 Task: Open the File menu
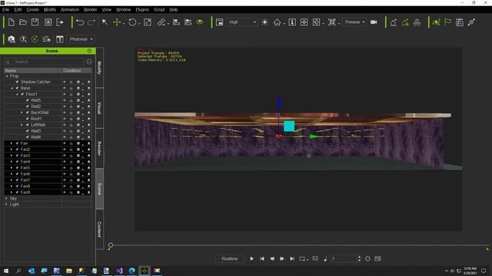pyautogui.click(x=5, y=10)
